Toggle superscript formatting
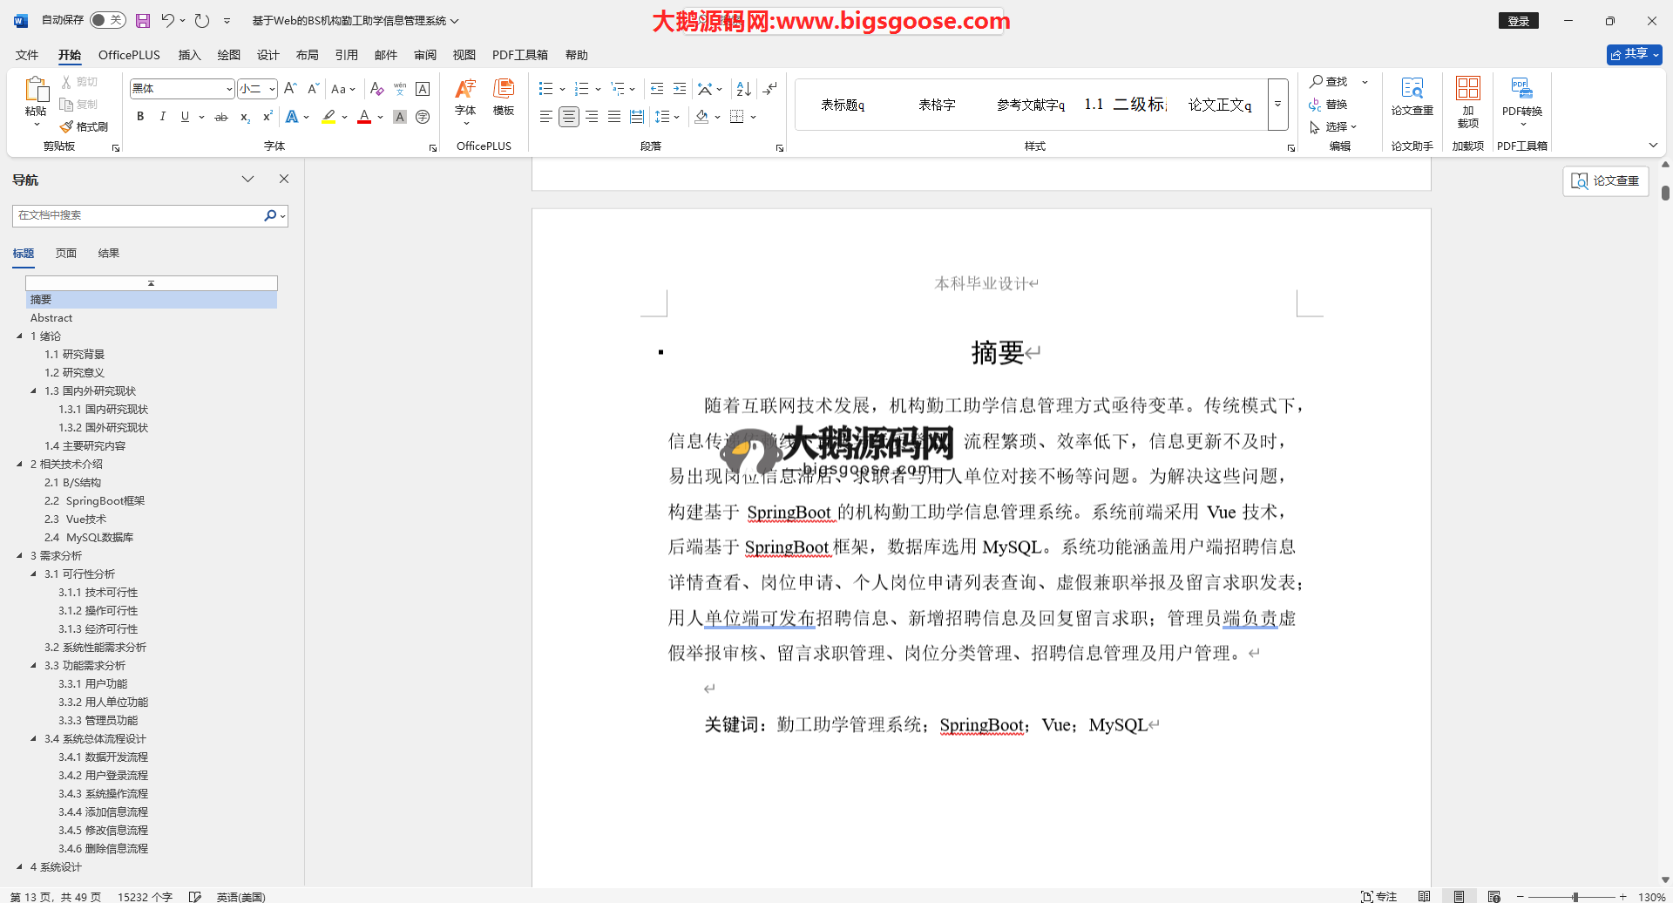Screen dimensions: 1673x903 click(268, 117)
